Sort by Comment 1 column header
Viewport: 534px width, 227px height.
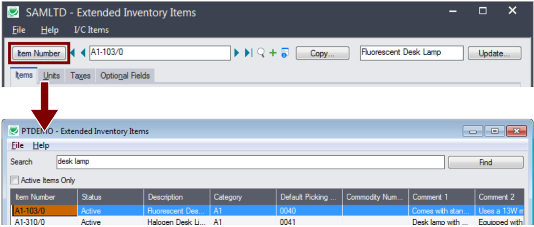pos(441,197)
